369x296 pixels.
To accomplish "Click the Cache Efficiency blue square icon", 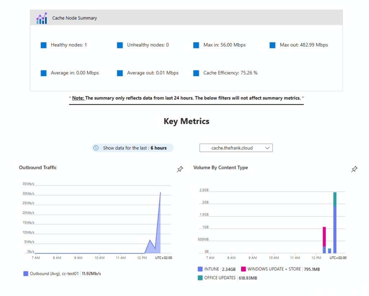I will pos(196,73).
